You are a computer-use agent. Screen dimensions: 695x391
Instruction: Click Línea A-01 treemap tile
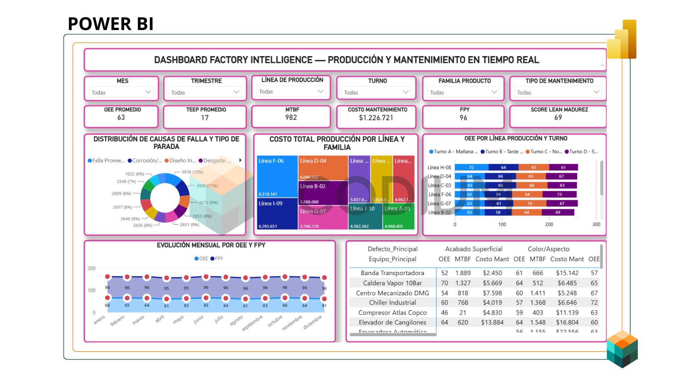399,216
